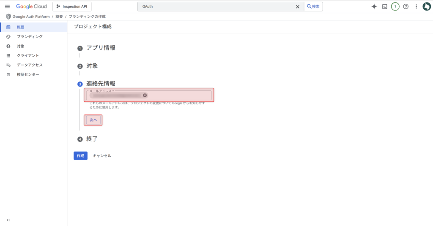Open the three-dot settings menu

(x=416, y=6)
